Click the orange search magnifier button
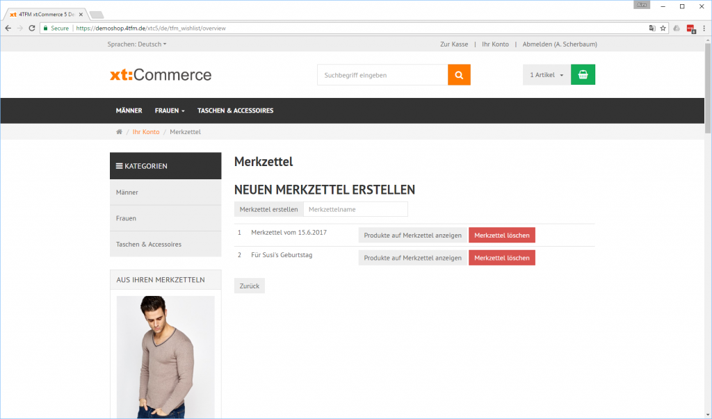This screenshot has width=712, height=419. click(x=459, y=75)
